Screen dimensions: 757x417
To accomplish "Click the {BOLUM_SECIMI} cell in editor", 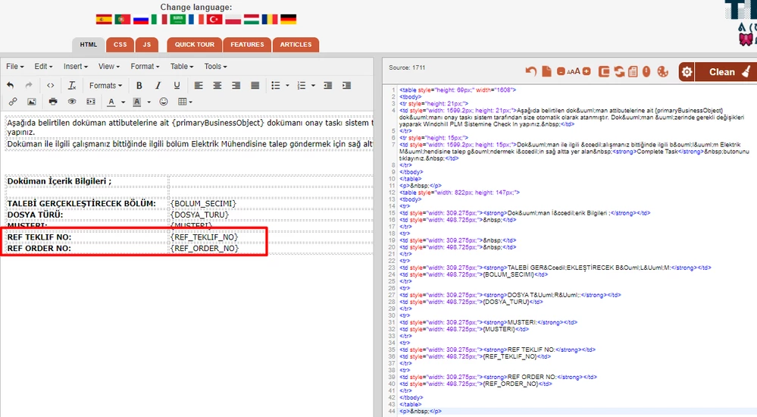I will 203,203.
